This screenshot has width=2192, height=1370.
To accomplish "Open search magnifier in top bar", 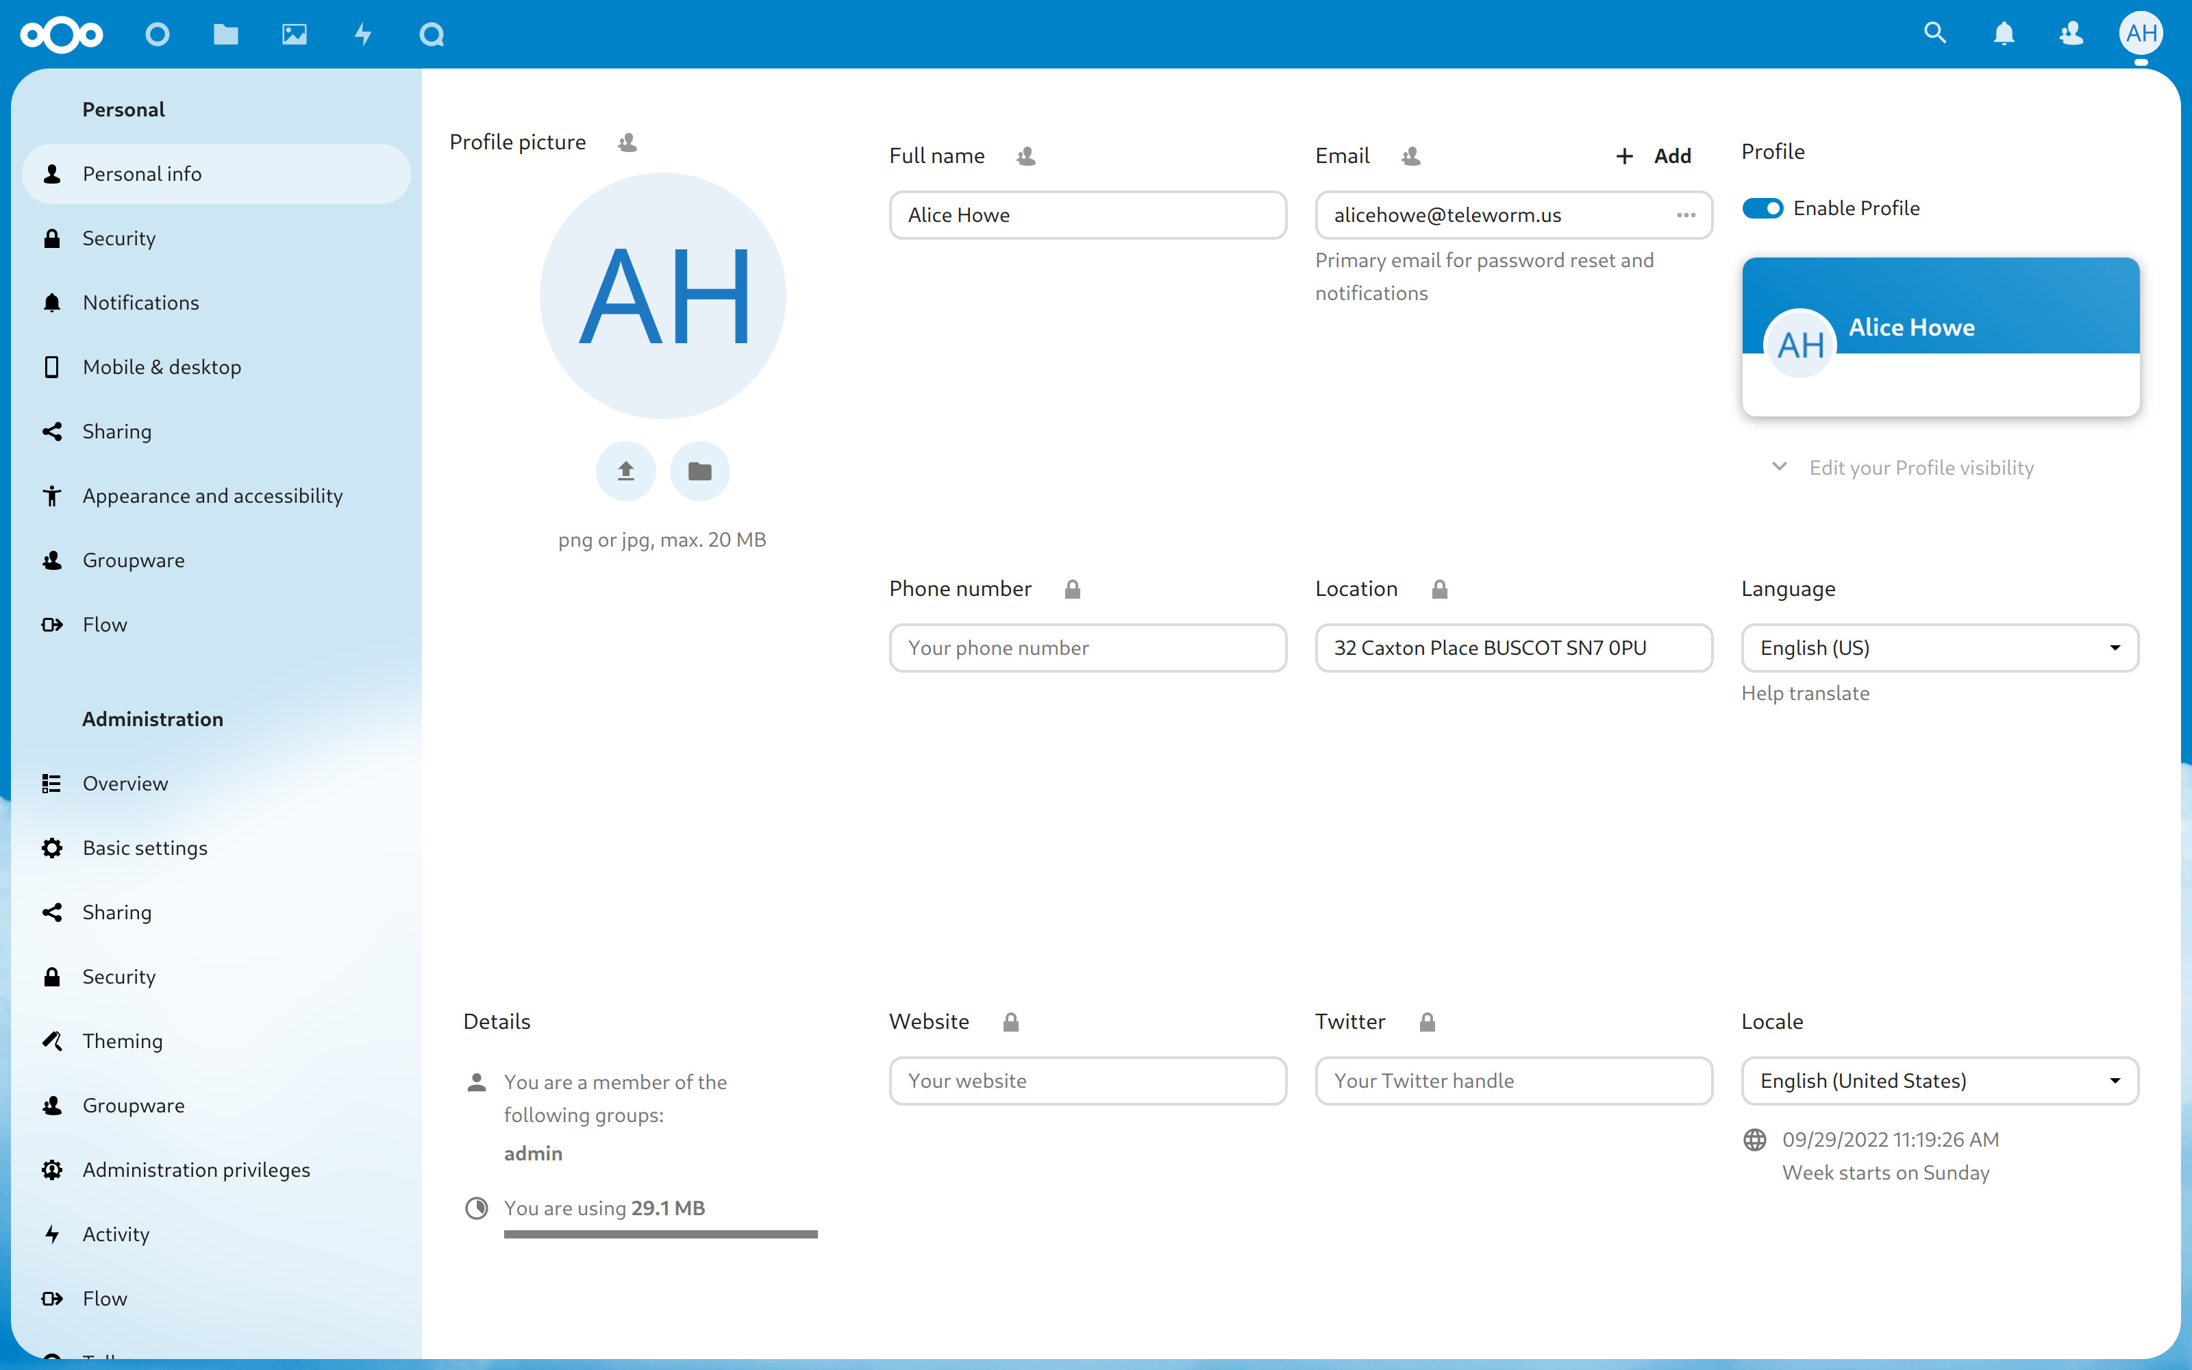I will pos(1934,34).
